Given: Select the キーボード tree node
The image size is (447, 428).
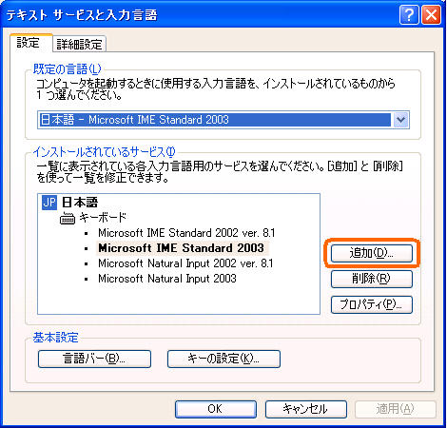Looking at the screenshot, I should (x=103, y=218).
